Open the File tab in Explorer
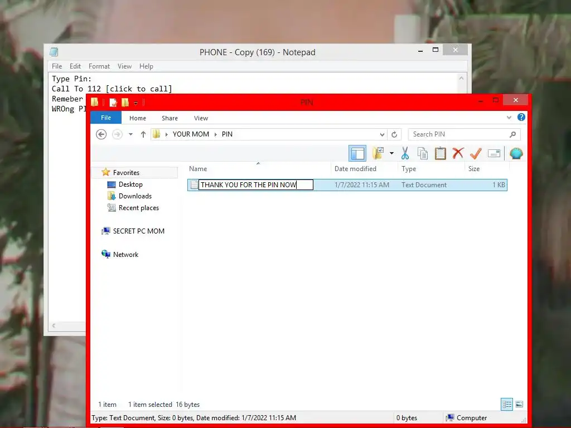This screenshot has height=428, width=571. click(105, 118)
